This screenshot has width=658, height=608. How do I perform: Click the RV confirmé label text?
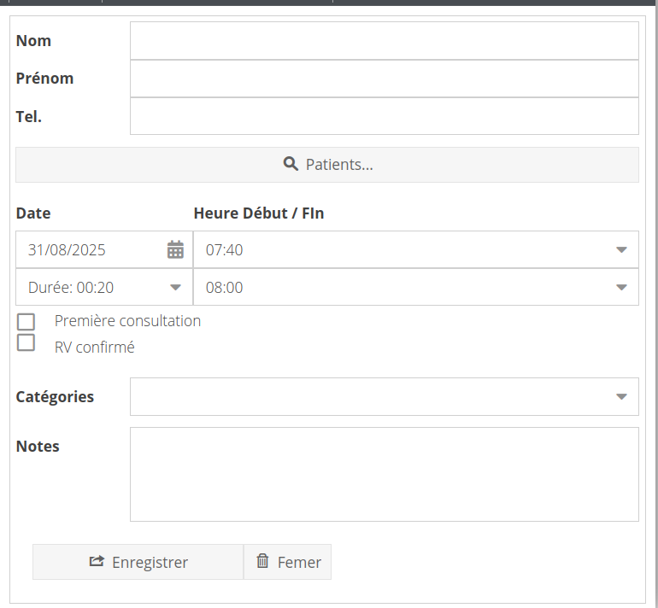click(95, 348)
